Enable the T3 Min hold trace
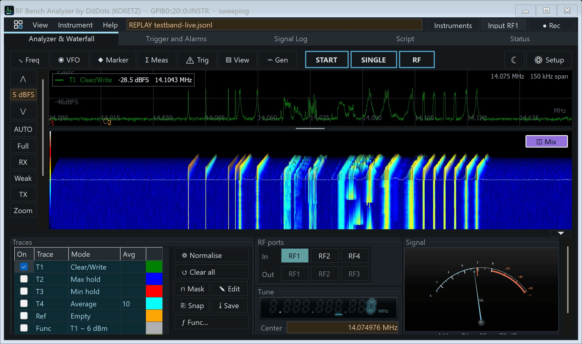Image resolution: width=582 pixels, height=344 pixels. click(24, 291)
